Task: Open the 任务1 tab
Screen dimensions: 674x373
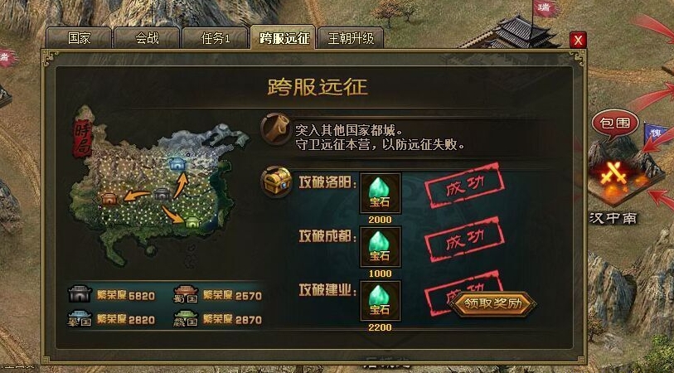Action: coord(216,38)
